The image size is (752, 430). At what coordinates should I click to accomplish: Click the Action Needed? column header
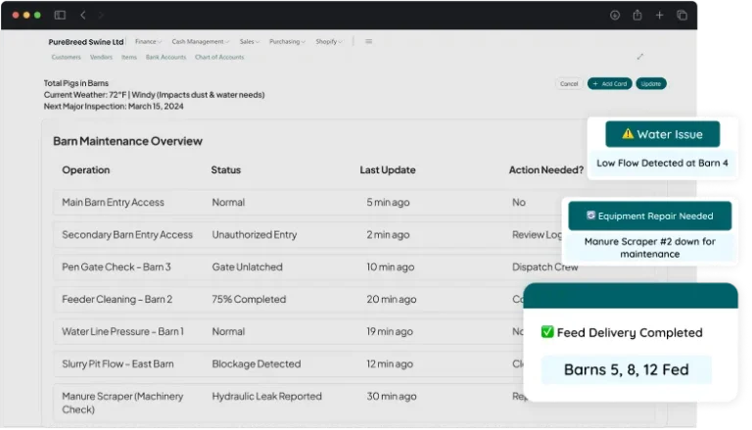click(x=546, y=169)
